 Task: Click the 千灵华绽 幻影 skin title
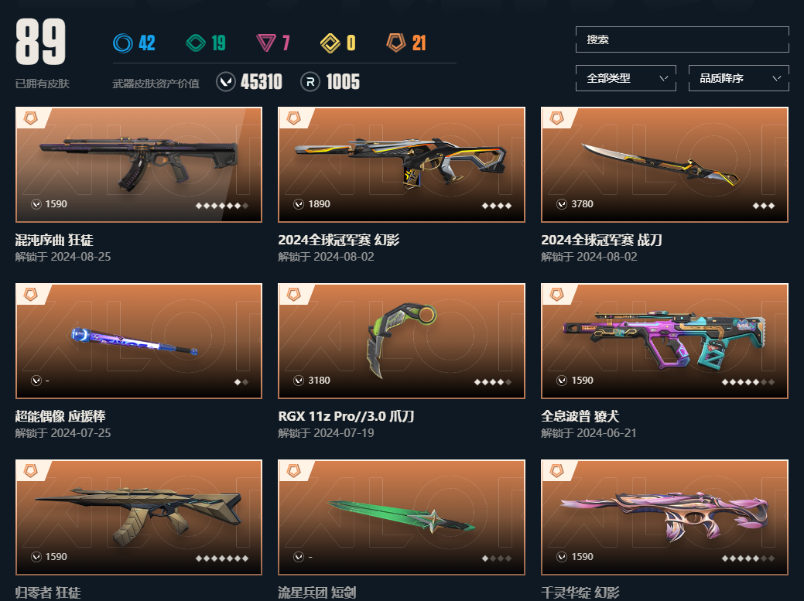580,592
